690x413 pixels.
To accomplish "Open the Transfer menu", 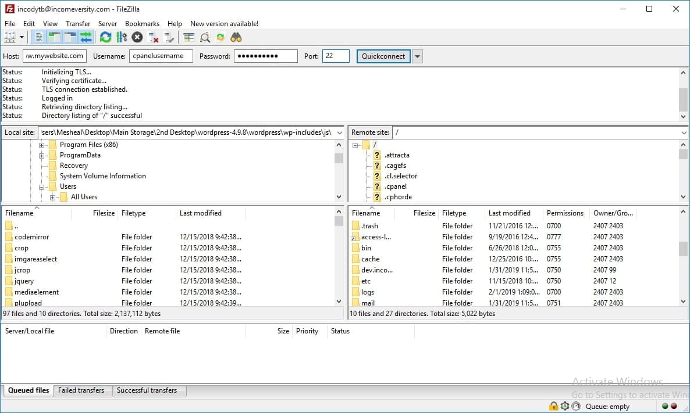I will tap(78, 24).
